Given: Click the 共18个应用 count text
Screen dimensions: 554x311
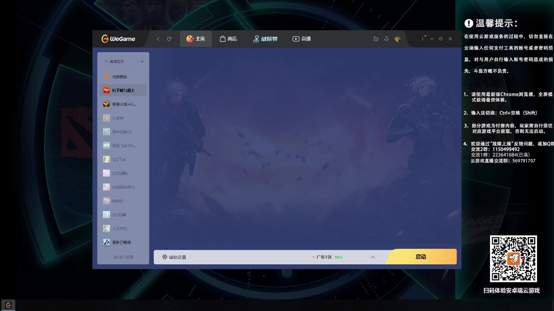Looking at the screenshot, I should point(123,257).
